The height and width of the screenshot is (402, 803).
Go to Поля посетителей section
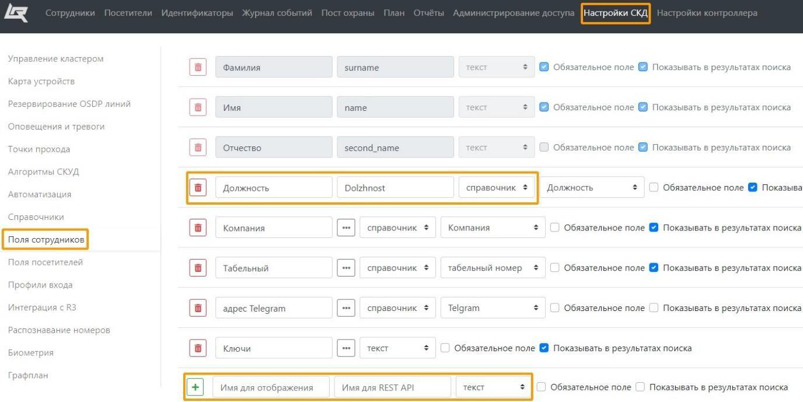pyautogui.click(x=46, y=262)
